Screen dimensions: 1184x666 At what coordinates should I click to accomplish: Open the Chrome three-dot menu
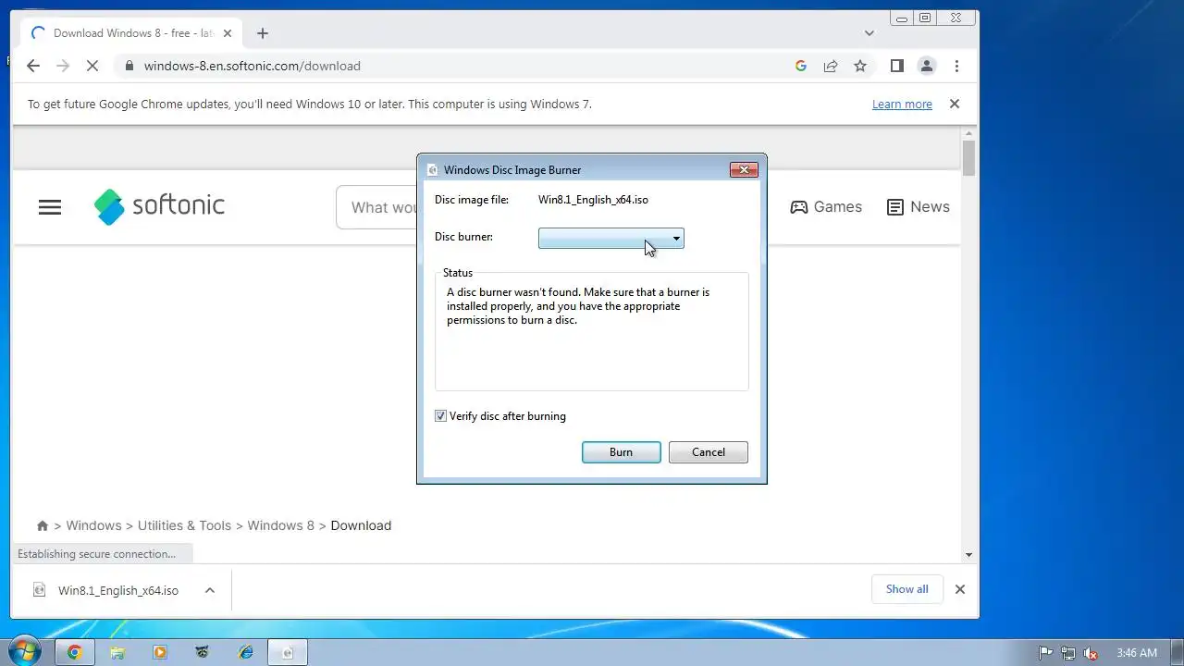tap(956, 66)
